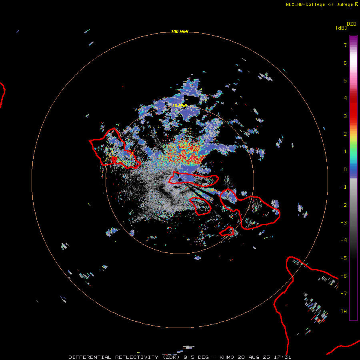Click the 0 value on the color scale
Viewport: 360px width, 360px height.
(345, 170)
